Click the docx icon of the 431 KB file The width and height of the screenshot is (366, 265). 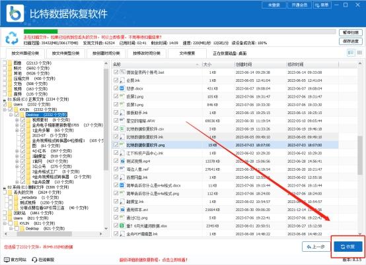tap(122, 88)
